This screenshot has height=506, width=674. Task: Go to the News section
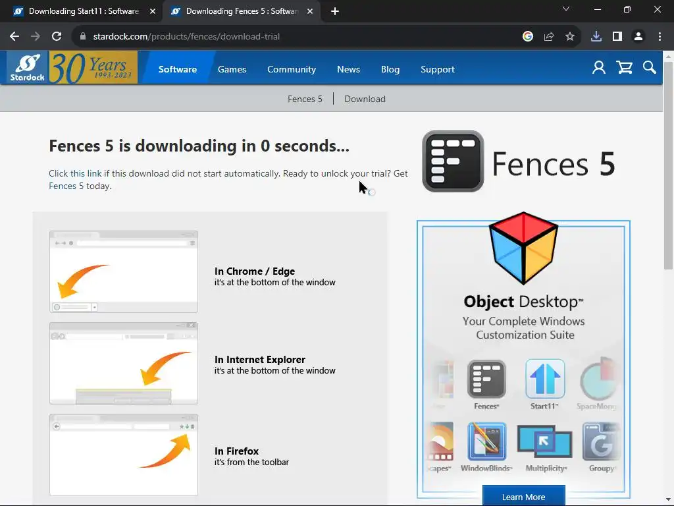point(348,69)
